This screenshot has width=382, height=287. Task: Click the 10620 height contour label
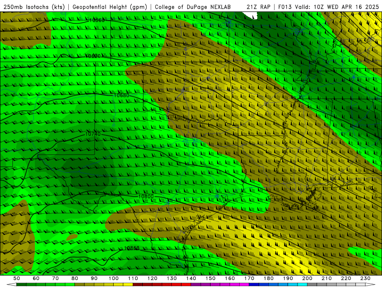point(93,56)
